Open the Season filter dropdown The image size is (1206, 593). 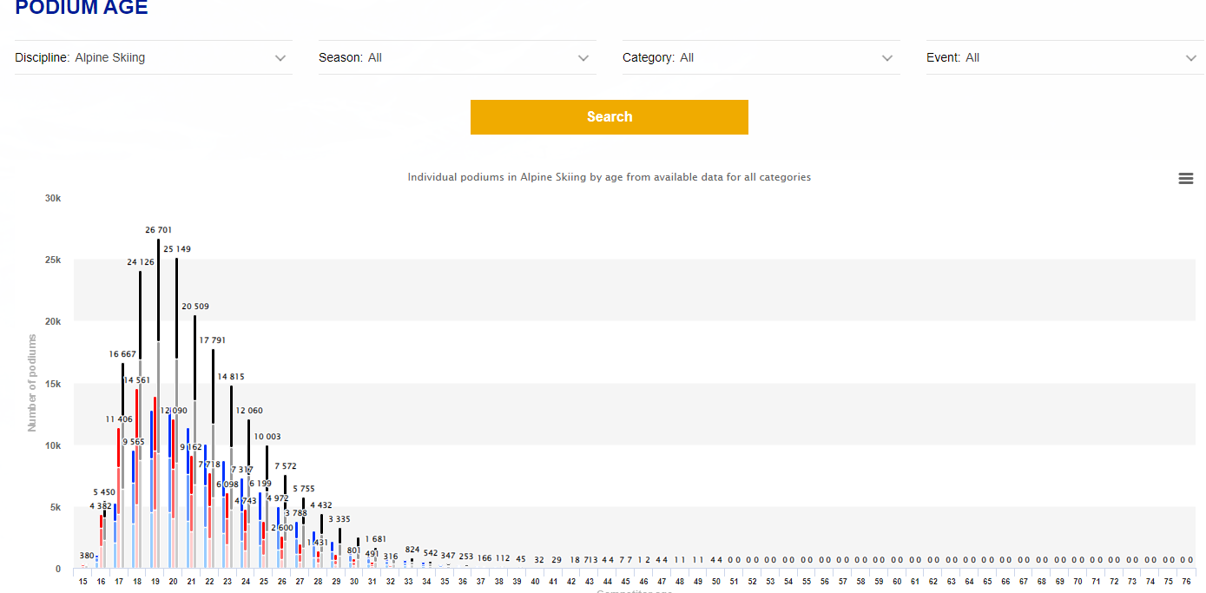(457, 58)
